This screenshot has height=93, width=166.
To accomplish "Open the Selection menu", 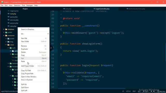I will click(17, 5).
